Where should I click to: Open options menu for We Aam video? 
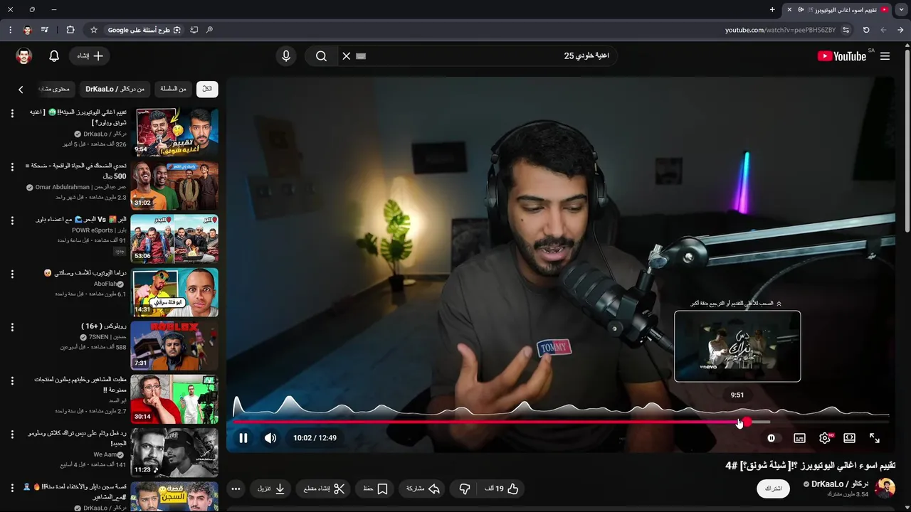(12, 434)
